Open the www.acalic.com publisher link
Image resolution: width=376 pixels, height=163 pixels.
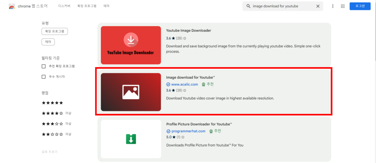click(x=184, y=84)
